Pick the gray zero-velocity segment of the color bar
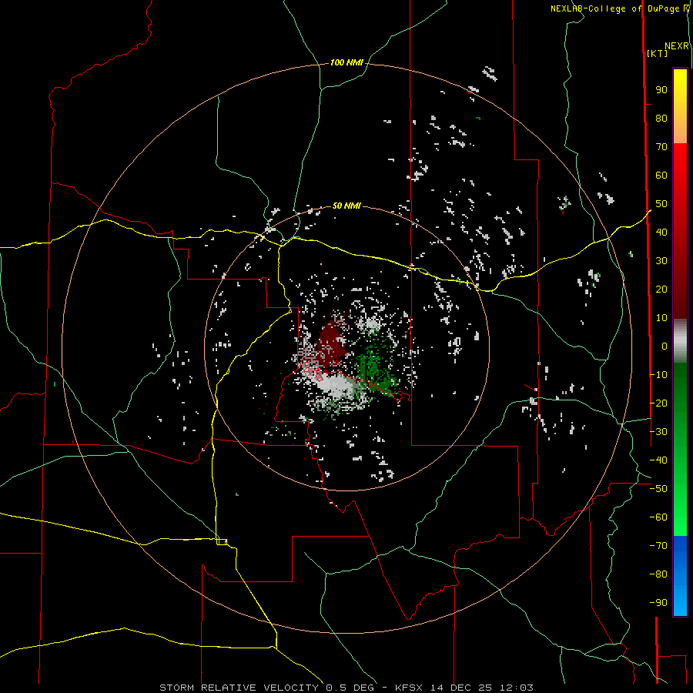Screen dimensions: 693x693 pos(680,341)
